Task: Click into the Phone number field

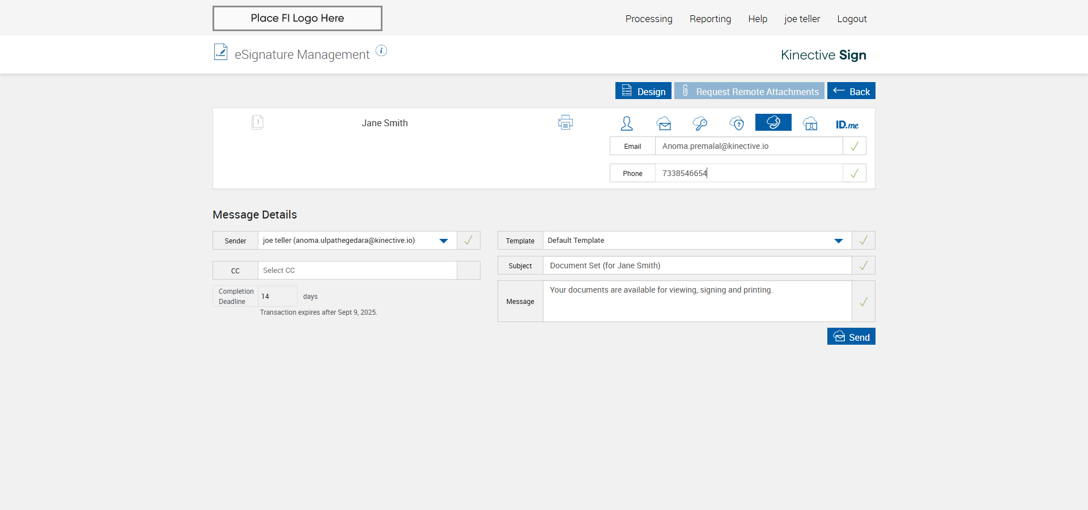Action: pos(748,173)
